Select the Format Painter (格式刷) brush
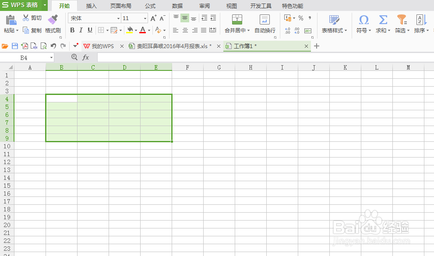 53,20
